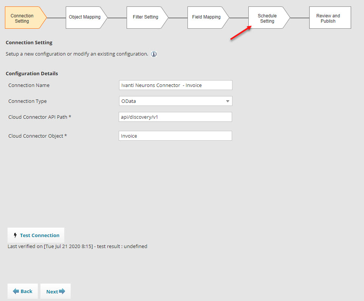Click the Back button
Viewport: 364px width, 301px height.
23,291
